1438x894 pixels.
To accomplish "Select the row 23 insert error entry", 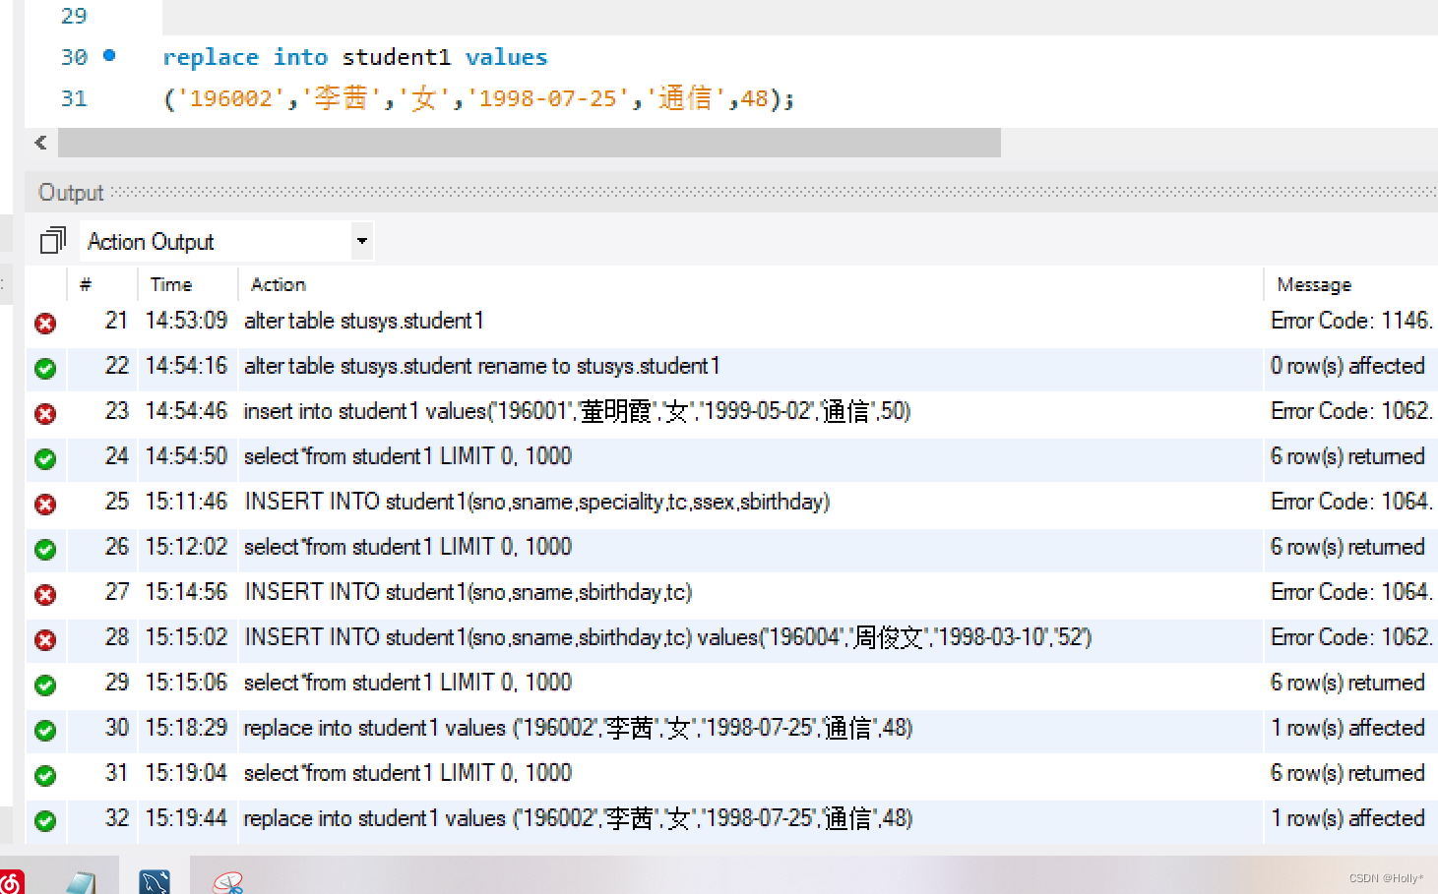I will click(x=576, y=411).
